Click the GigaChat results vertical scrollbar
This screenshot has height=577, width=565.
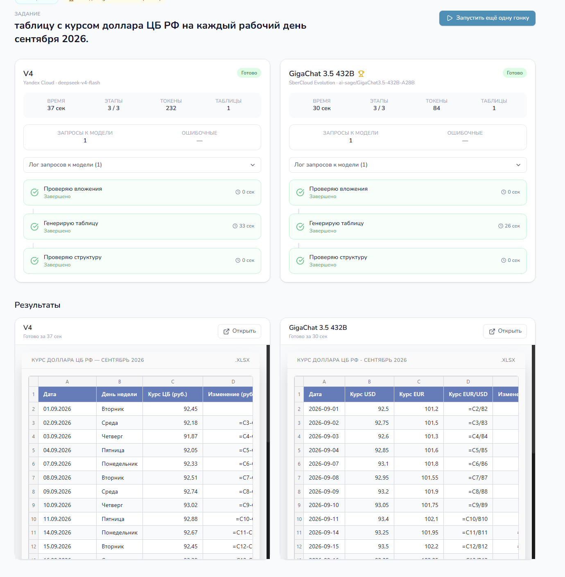[x=533, y=452]
